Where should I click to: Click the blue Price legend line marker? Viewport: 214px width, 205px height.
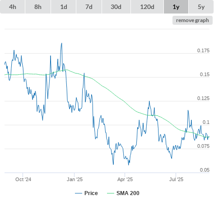coord(79,193)
